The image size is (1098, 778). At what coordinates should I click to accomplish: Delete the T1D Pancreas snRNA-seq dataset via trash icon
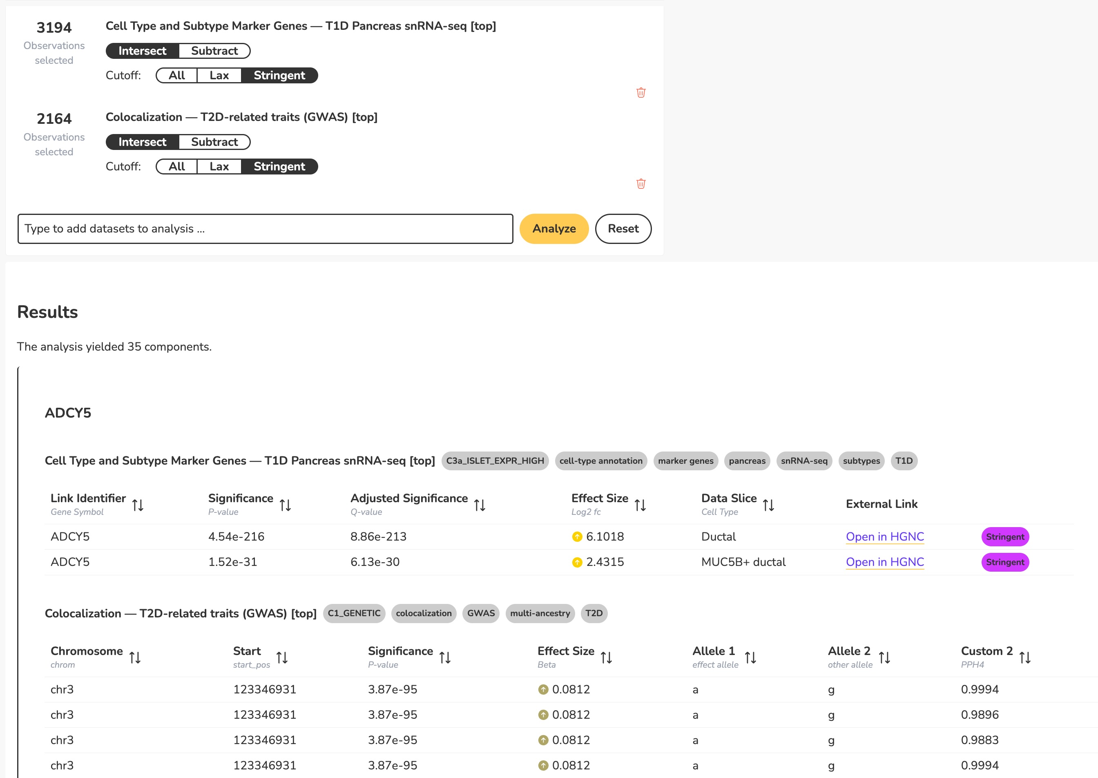point(640,92)
